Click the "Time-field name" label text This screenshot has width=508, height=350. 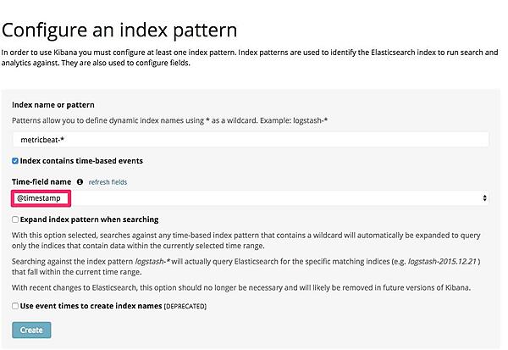(41, 181)
